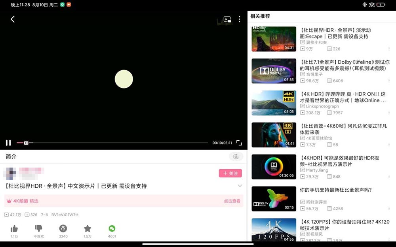Viewport: 396px width, 247px height.
Task: Open more options for 听鲜测评室 video
Action: [389, 209]
